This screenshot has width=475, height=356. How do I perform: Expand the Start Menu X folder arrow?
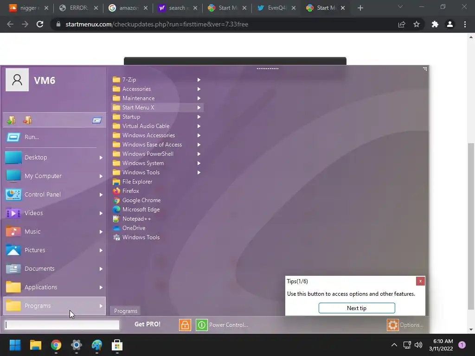coord(199,108)
